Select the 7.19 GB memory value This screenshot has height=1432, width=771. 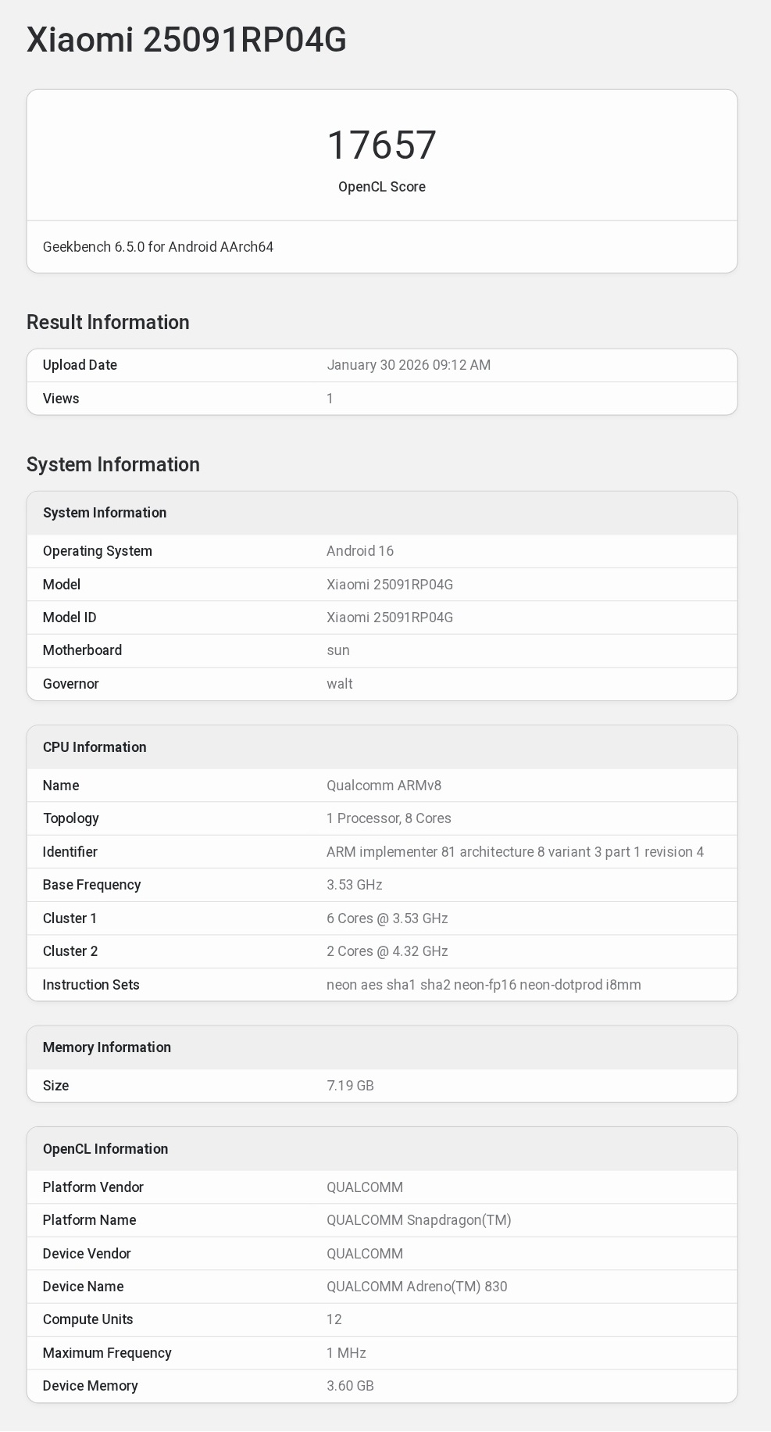(x=351, y=1086)
